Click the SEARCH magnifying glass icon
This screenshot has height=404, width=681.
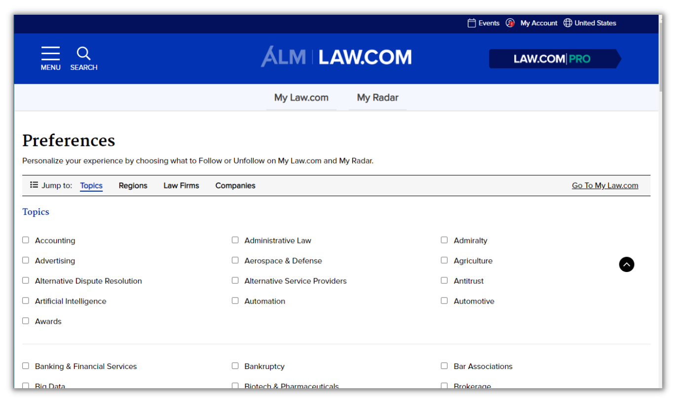tap(84, 53)
